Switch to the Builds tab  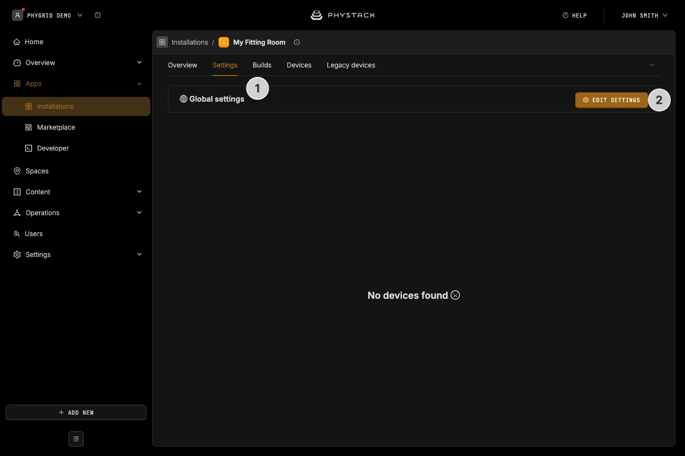pyautogui.click(x=262, y=65)
